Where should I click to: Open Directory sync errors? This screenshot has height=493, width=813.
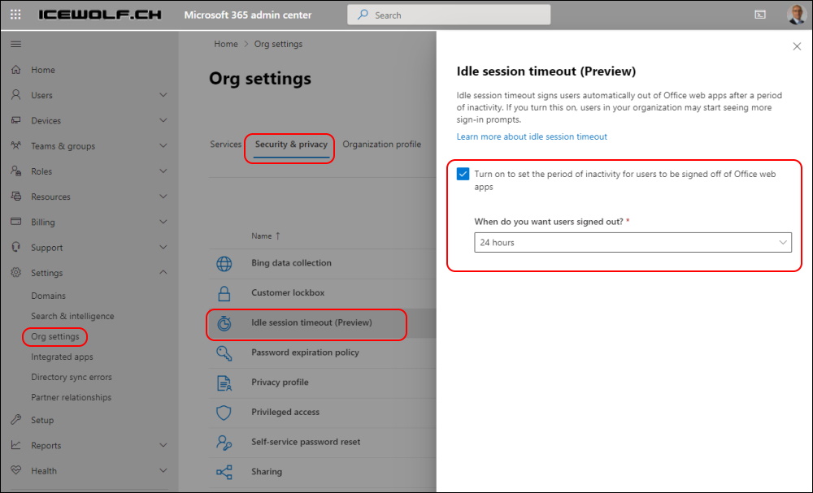(72, 377)
